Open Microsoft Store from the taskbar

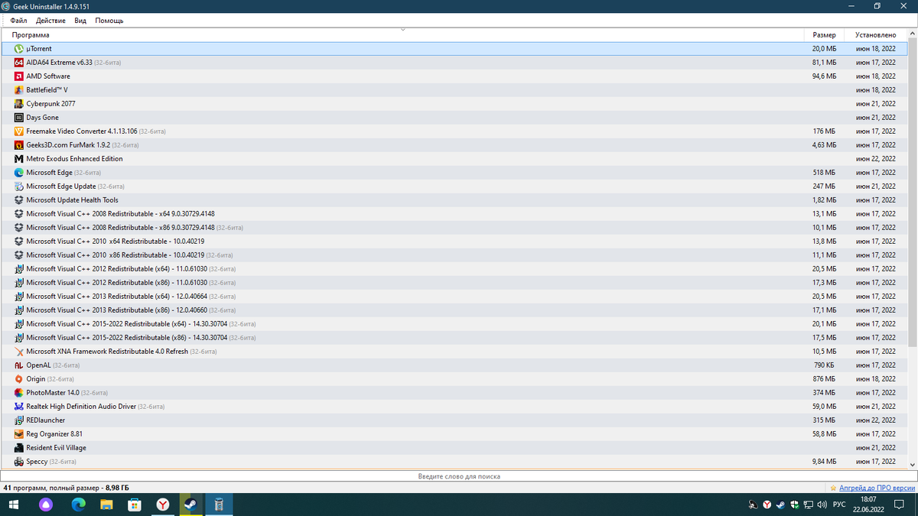[134, 505]
